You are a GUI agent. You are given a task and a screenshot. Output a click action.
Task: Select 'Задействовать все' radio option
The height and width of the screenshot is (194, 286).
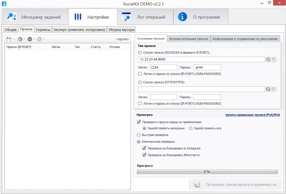coord(191,128)
